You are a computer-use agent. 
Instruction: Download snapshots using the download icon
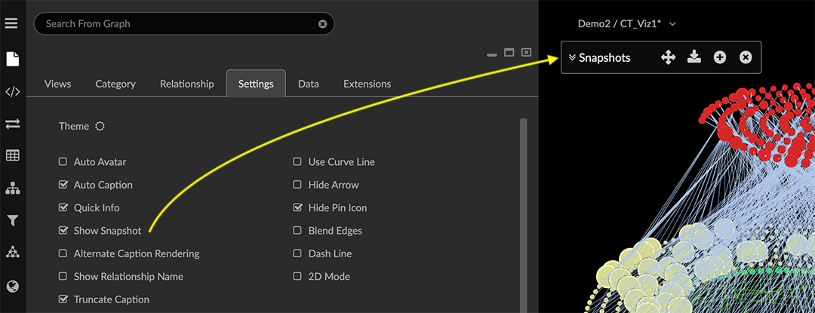[694, 57]
